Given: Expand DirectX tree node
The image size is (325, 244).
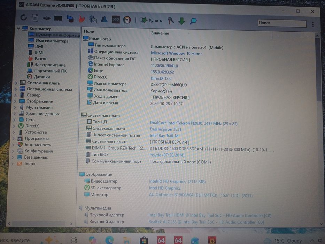Looking at the screenshot, I should 14,126.
